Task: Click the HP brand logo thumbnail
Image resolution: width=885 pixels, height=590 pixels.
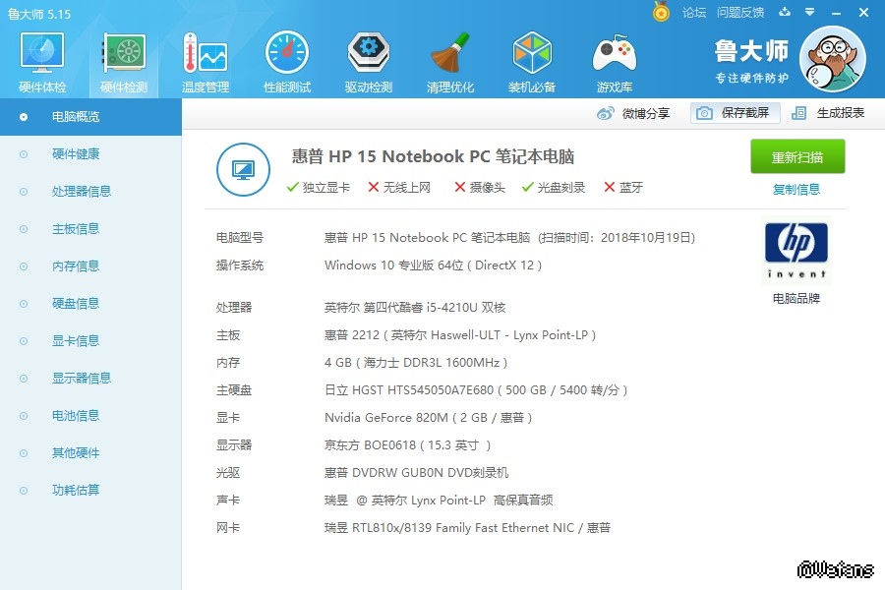Action: click(796, 252)
